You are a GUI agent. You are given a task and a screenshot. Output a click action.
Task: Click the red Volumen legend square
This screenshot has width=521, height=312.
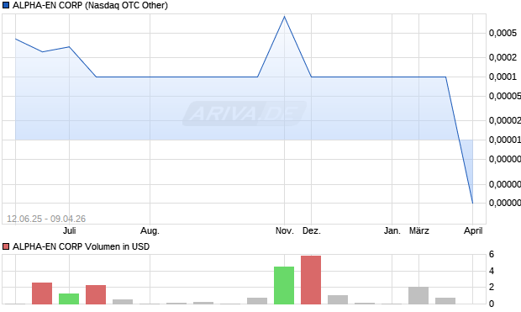coord(6,246)
